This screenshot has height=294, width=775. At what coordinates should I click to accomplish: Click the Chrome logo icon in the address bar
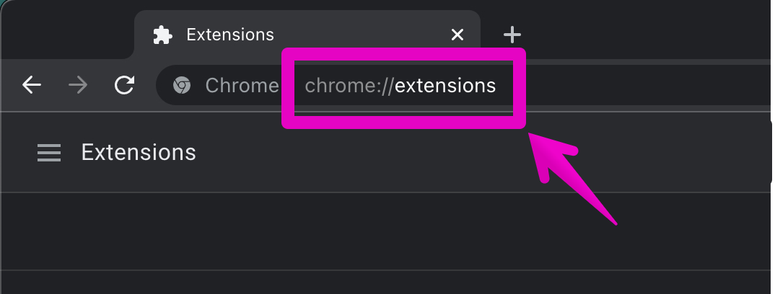(181, 86)
